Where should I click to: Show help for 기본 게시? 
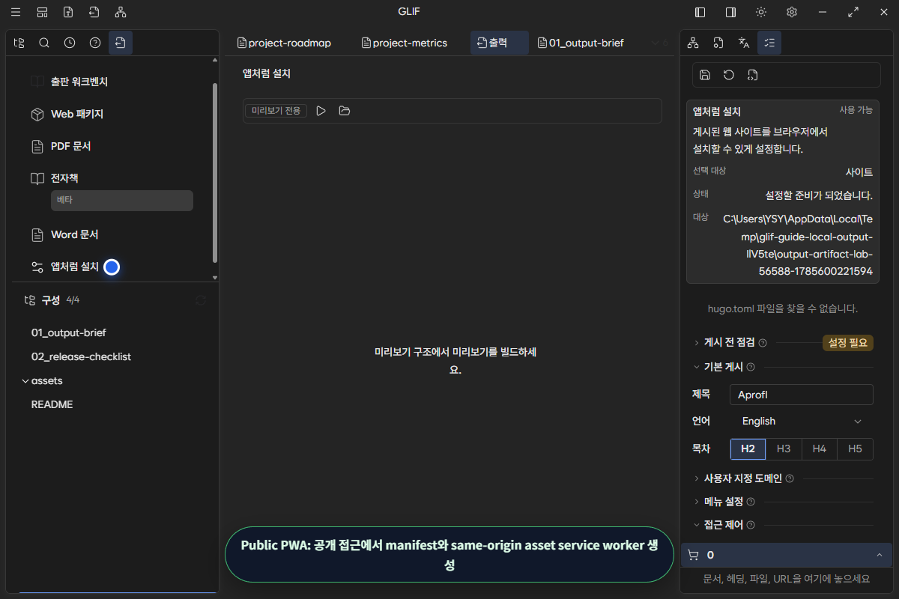(x=751, y=367)
